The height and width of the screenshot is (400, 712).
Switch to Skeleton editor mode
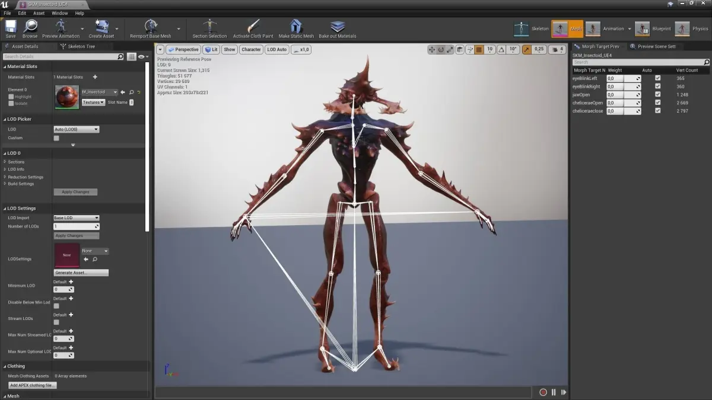click(532, 28)
